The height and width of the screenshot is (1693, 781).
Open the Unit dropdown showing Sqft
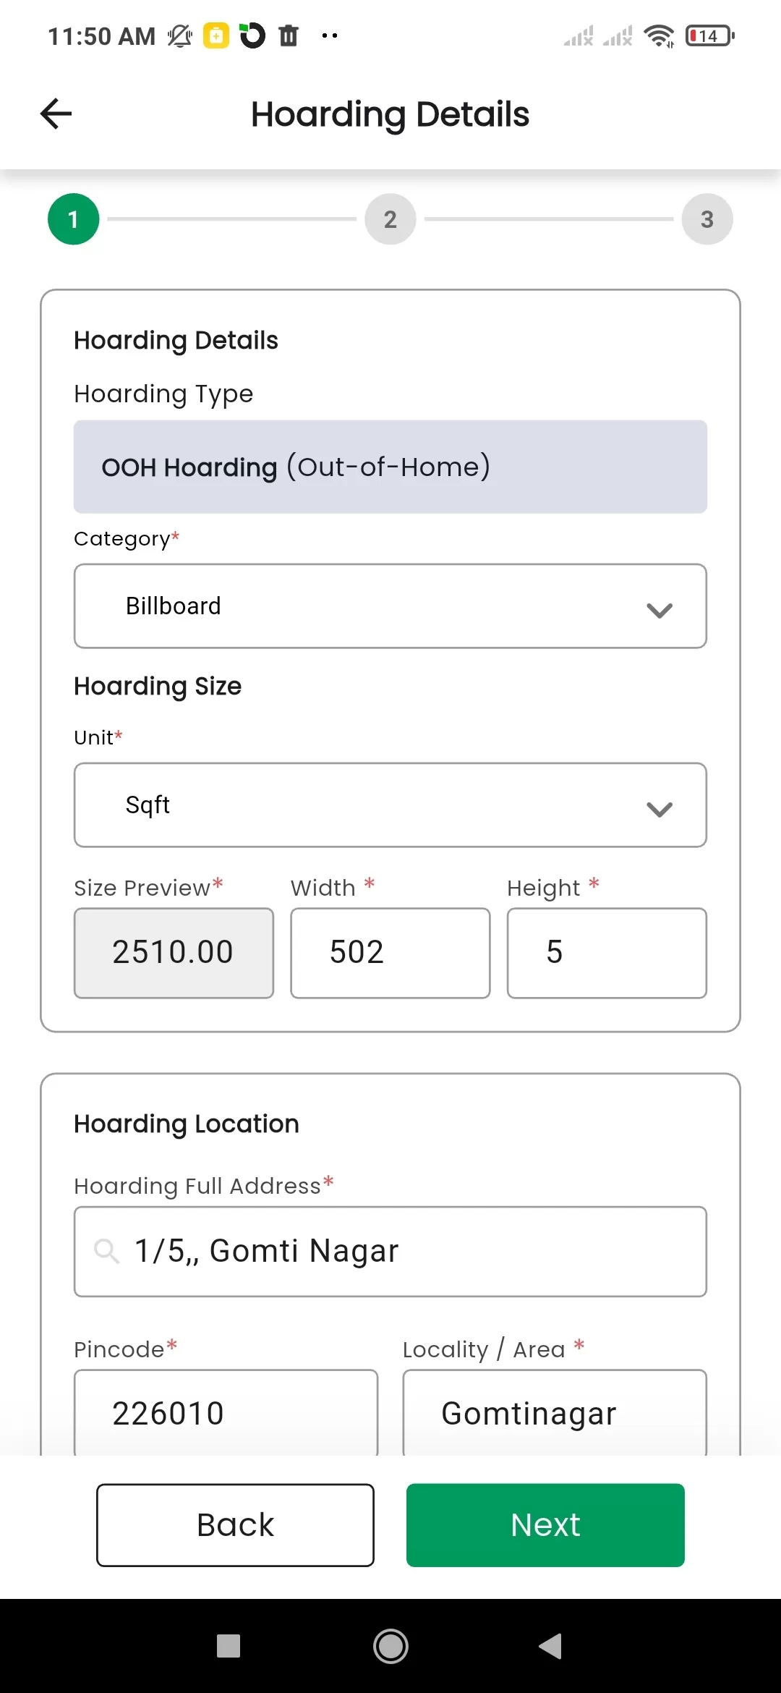point(390,805)
